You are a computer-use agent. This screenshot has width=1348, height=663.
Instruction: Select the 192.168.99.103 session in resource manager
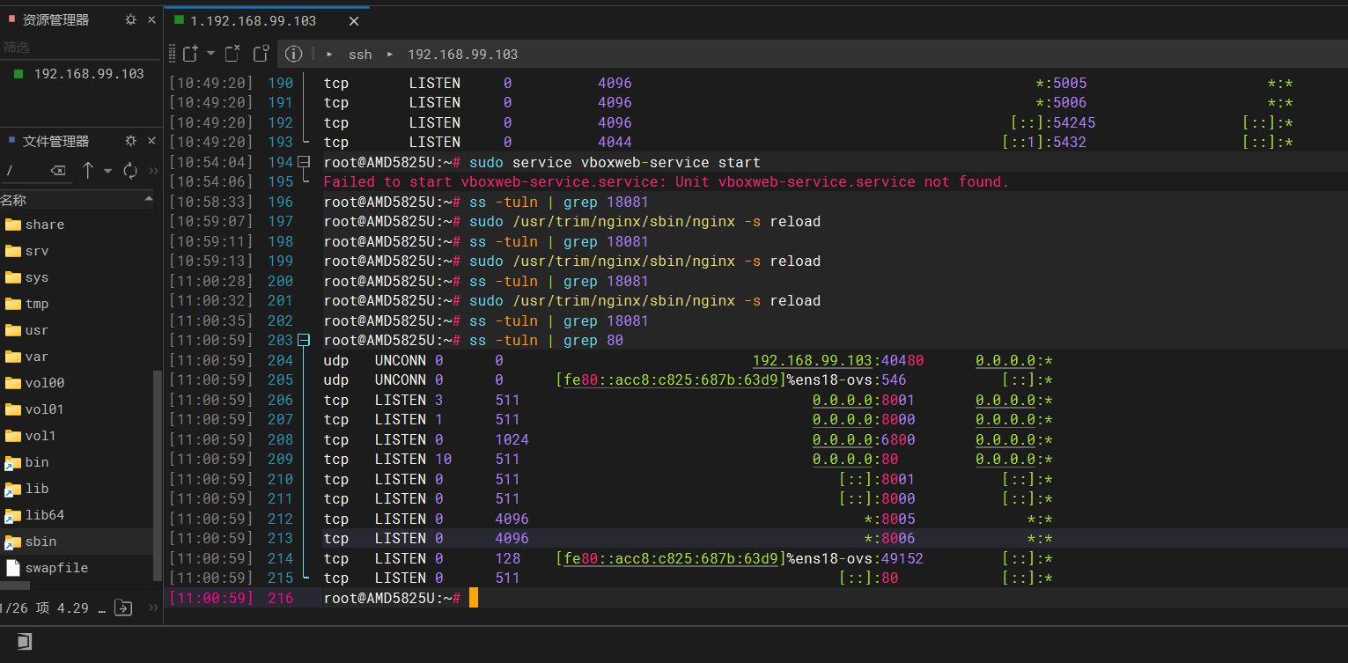tap(88, 74)
